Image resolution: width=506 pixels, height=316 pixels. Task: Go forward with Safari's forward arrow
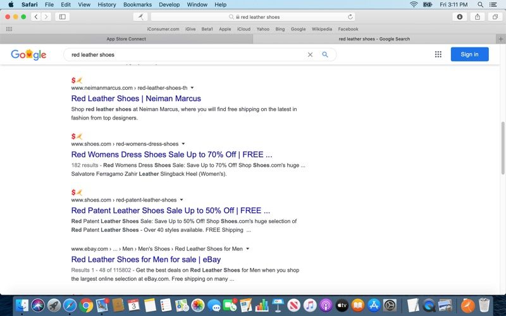(x=46, y=17)
